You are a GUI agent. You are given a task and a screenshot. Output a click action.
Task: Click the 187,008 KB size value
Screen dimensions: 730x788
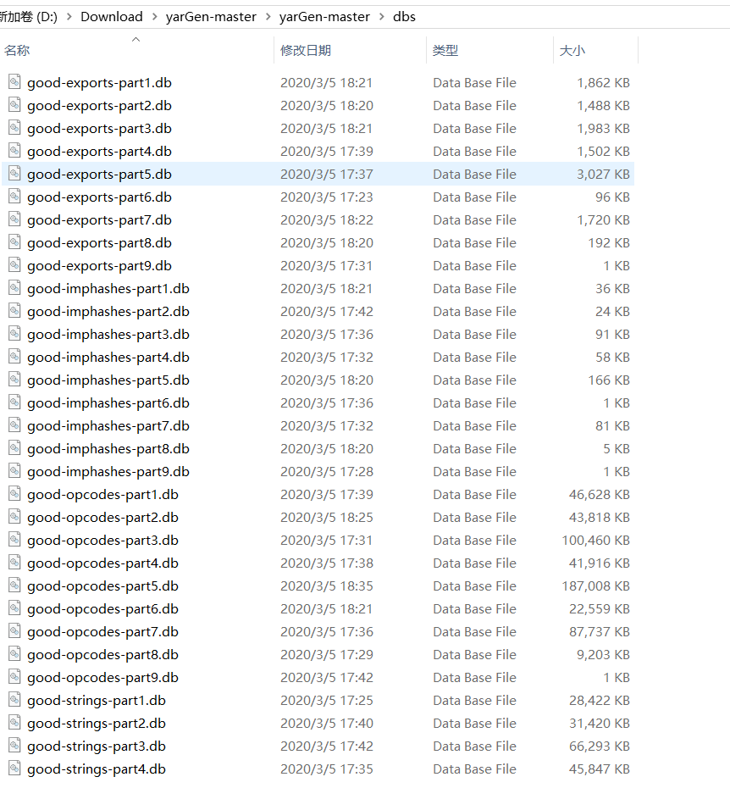click(596, 586)
